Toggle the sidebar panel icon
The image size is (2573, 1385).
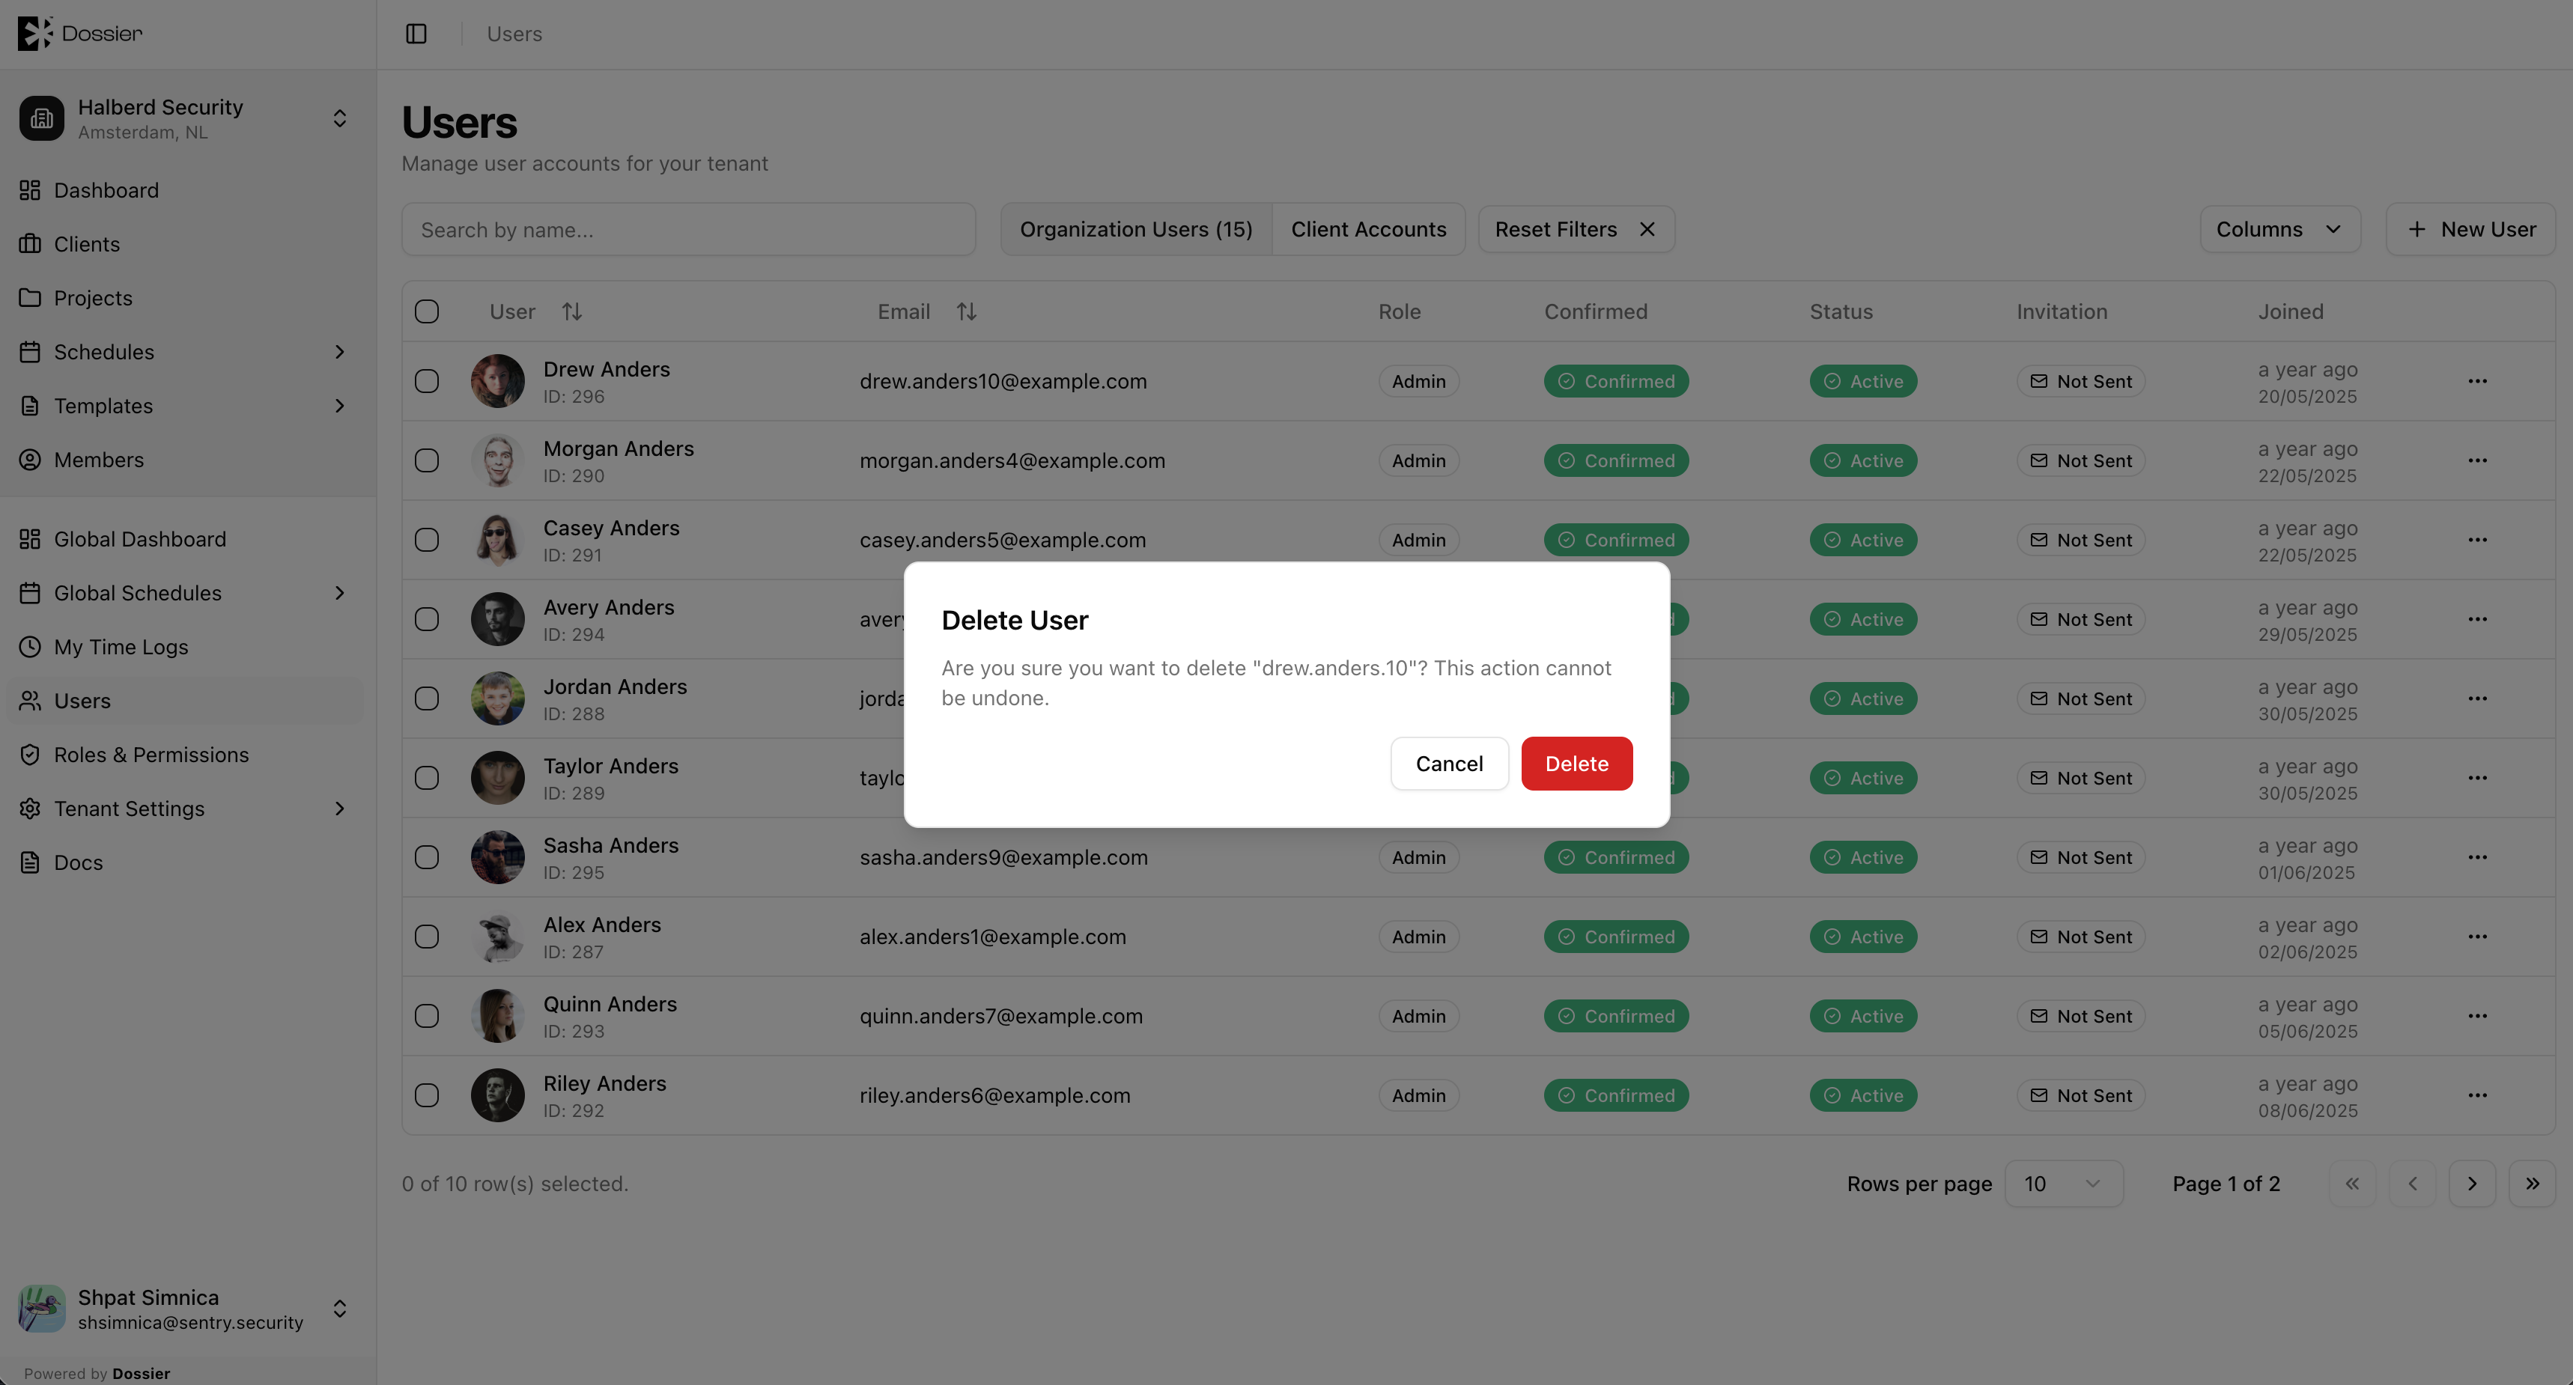416,34
